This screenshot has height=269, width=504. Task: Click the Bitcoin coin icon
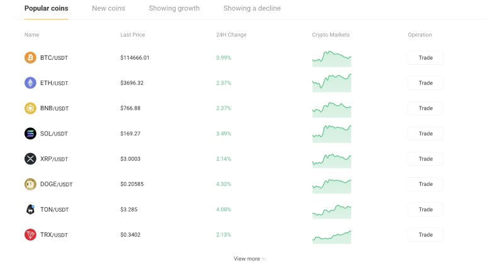[x=30, y=58]
